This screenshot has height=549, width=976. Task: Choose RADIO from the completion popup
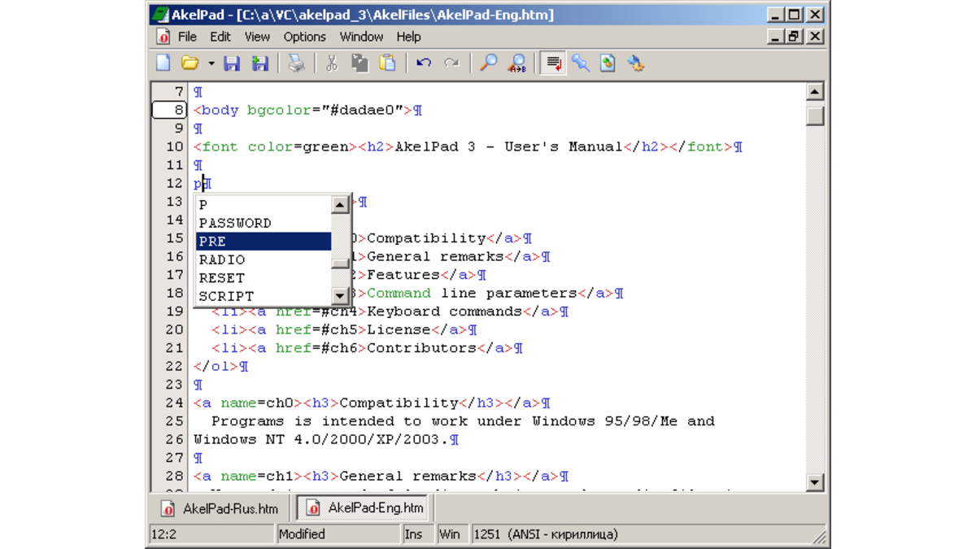[x=220, y=259]
